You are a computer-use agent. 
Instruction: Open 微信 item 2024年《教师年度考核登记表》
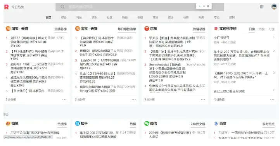pyautogui.click(x=172, y=135)
